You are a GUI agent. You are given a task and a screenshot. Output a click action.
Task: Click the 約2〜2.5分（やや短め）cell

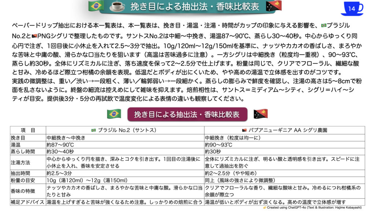(285, 173)
